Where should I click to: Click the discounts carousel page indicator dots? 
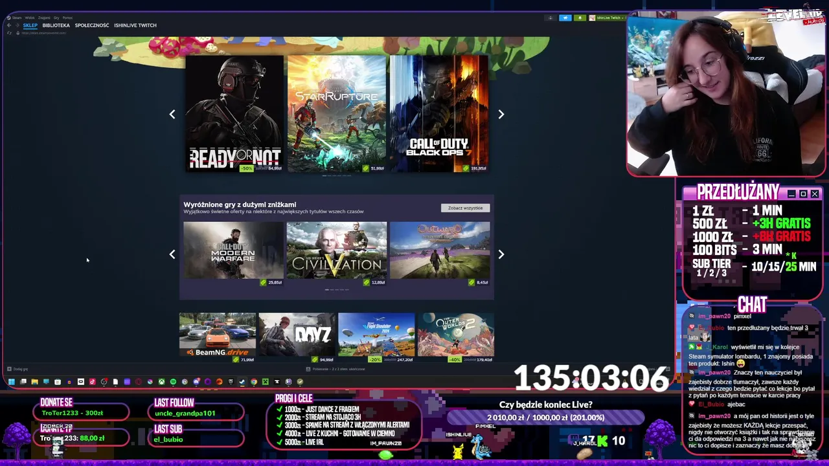(337, 290)
